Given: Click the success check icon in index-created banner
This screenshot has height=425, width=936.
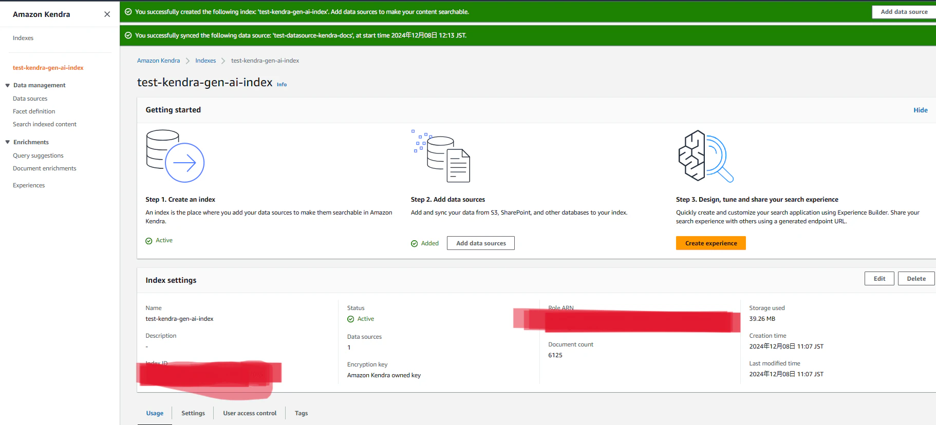Looking at the screenshot, I should coord(128,12).
